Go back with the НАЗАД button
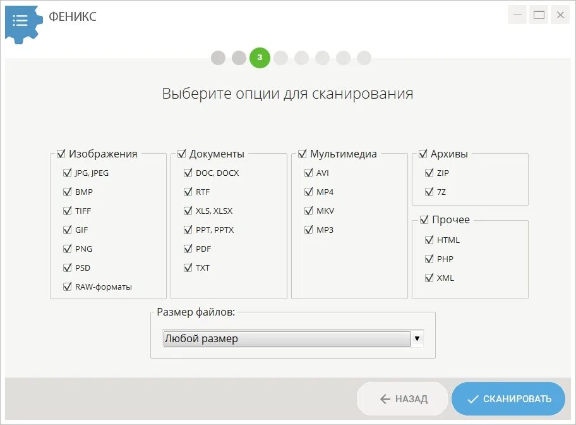 pos(402,399)
